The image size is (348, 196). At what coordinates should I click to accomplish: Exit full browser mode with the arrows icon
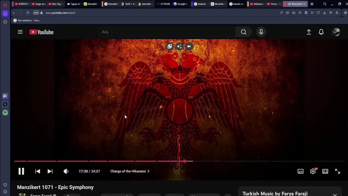[x=337, y=171]
